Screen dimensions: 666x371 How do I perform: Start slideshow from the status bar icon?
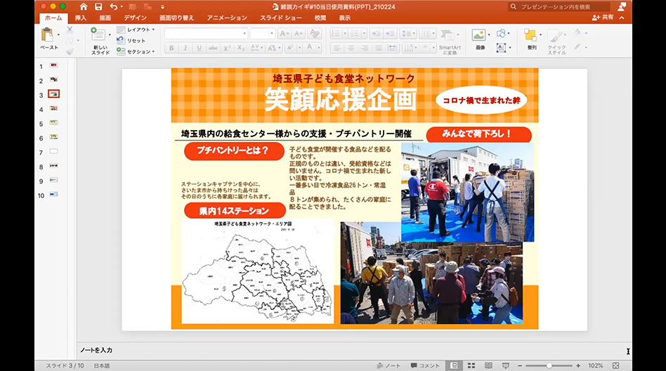507,365
